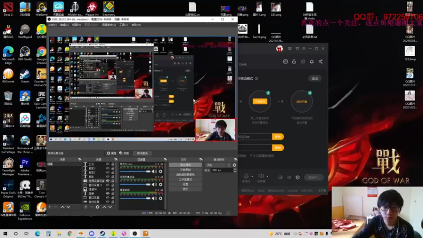423x238 pixels.
Task: Open 视图(V) menu in OBS
Action: pos(76,25)
